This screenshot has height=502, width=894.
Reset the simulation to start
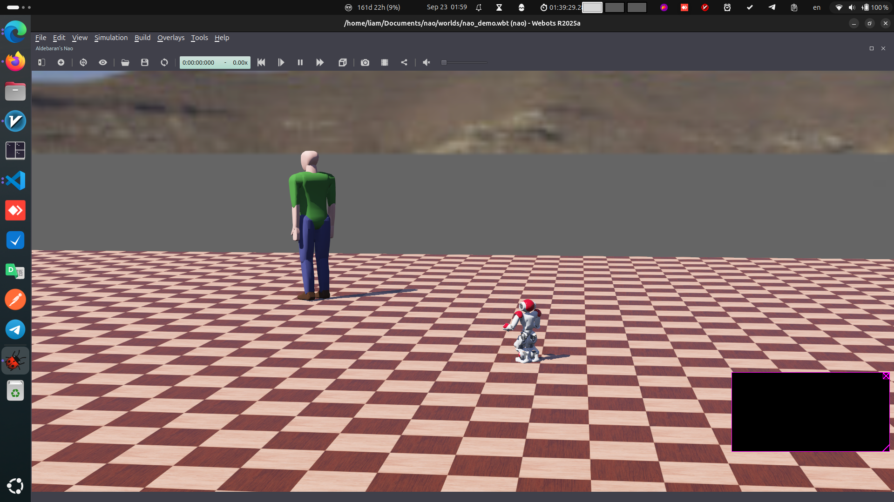tap(261, 62)
